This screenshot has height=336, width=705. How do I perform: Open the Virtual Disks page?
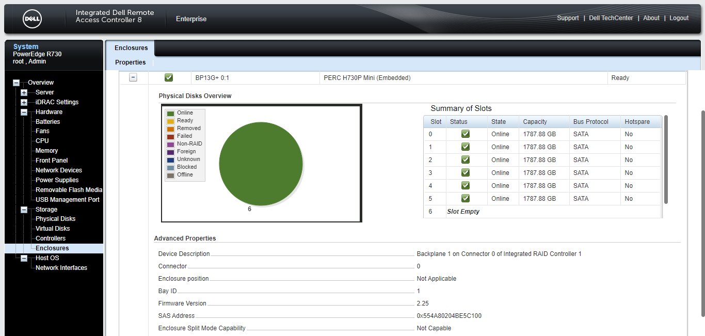[53, 229]
